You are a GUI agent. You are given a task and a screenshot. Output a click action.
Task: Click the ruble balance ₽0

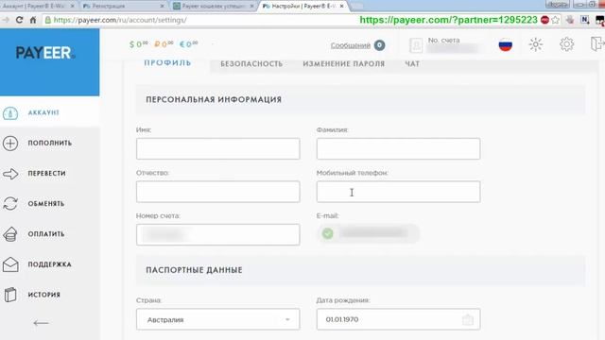[164, 44]
